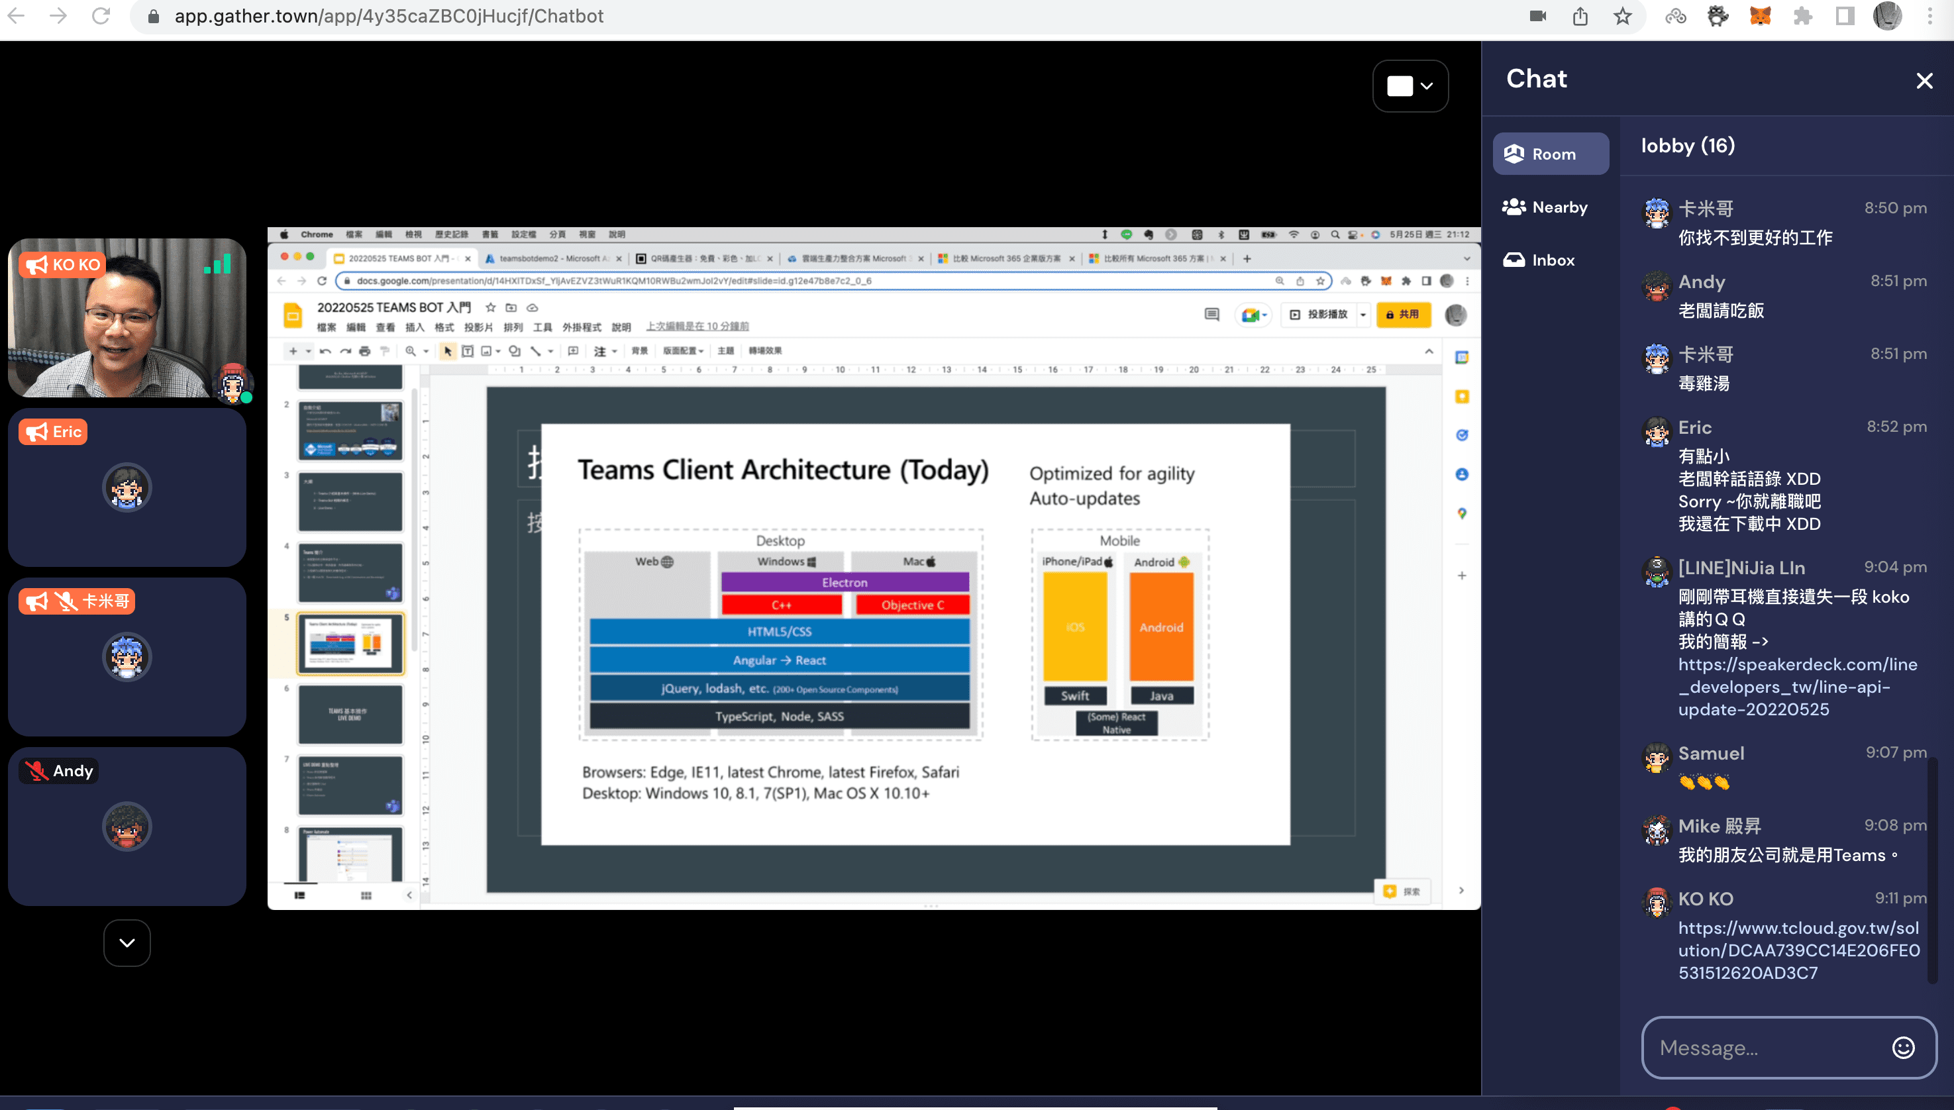This screenshot has width=1954, height=1110.
Task: Open the Chrome menu in shared macOS menu bar
Action: click(317, 235)
